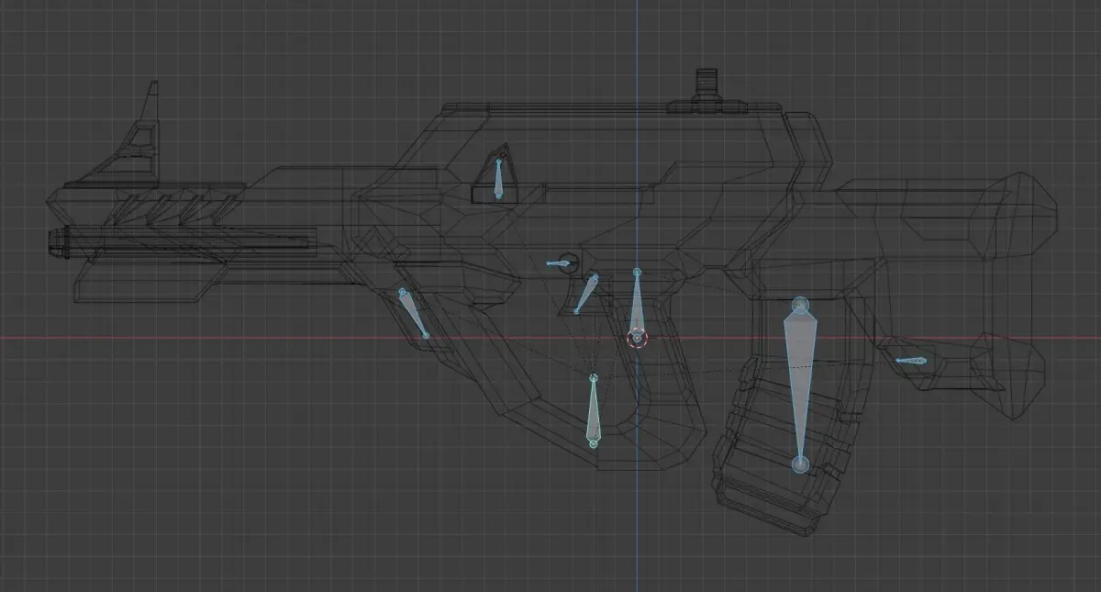Viewport: 1101px width, 592px height.
Task: Select the small horizontal bone under the stock
Action: tap(911, 361)
